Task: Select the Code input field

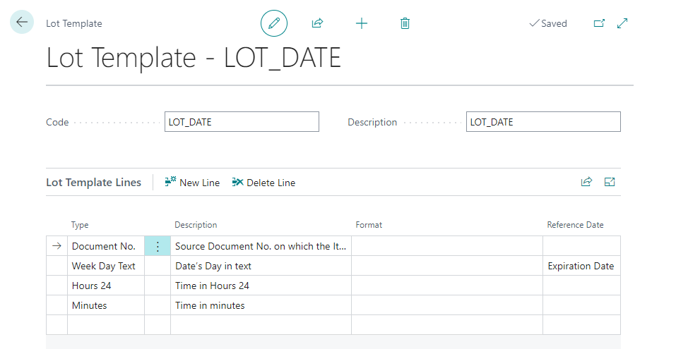Action: click(x=242, y=122)
